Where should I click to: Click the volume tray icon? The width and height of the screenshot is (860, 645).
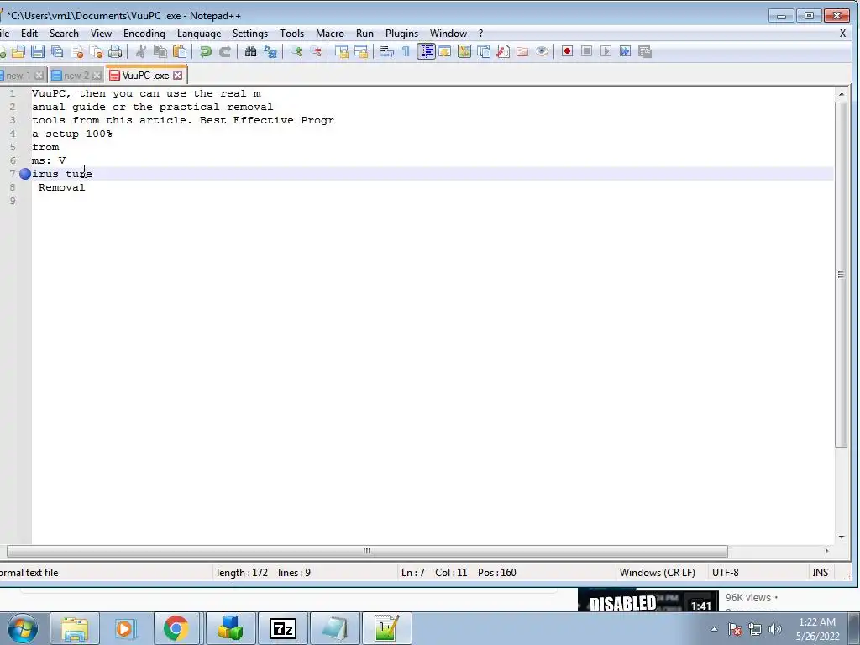774,629
